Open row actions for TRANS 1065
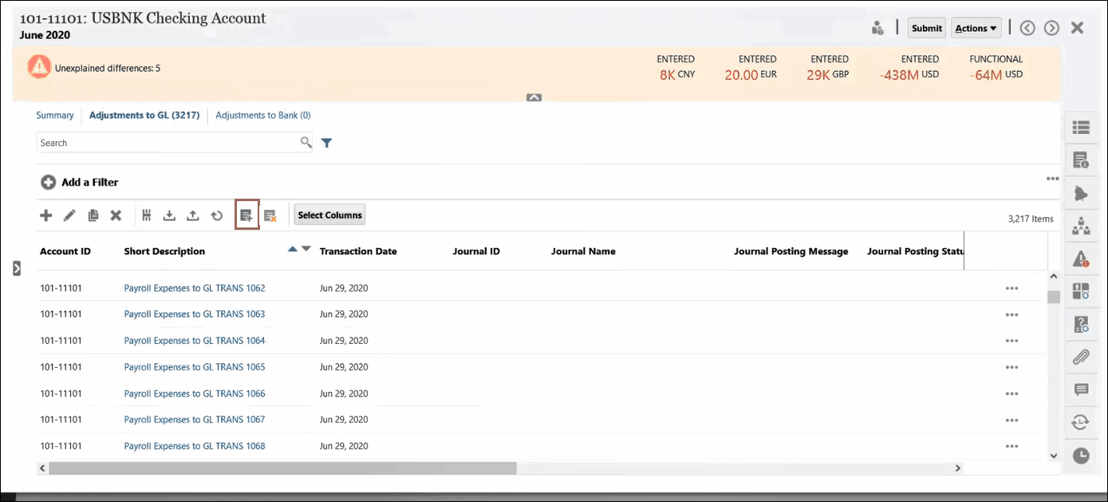 coord(1011,367)
